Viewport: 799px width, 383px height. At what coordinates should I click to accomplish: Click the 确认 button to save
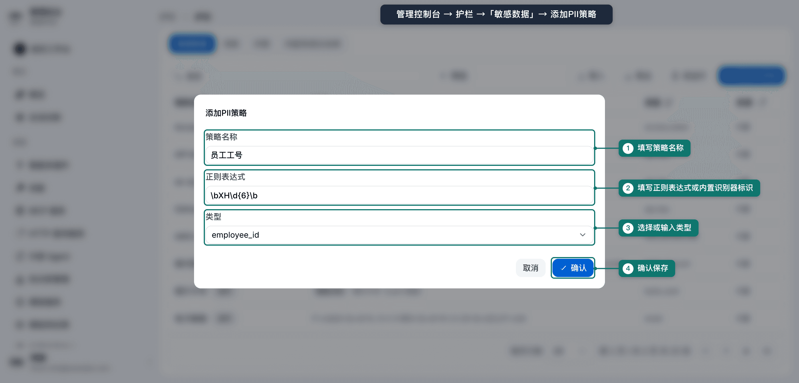click(573, 268)
